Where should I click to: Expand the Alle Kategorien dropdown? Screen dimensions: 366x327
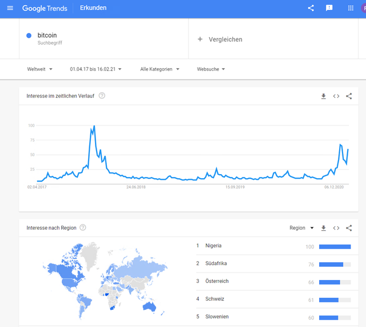click(160, 69)
